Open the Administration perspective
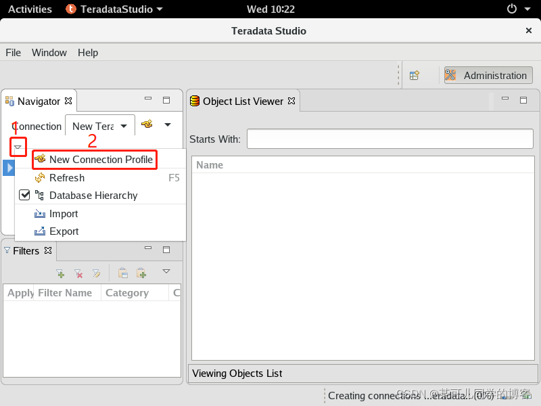This screenshot has width=541, height=406. (488, 74)
